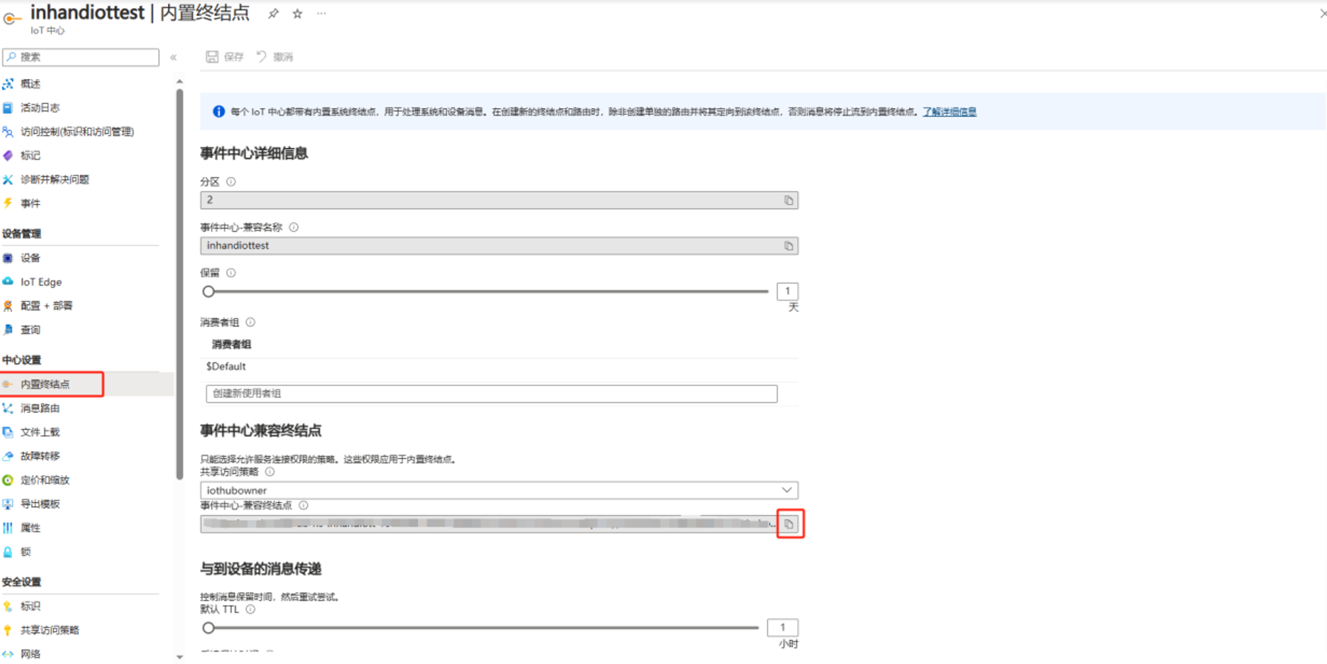
Task: Focus the sidebar 搜索 search box
Action: [x=81, y=57]
